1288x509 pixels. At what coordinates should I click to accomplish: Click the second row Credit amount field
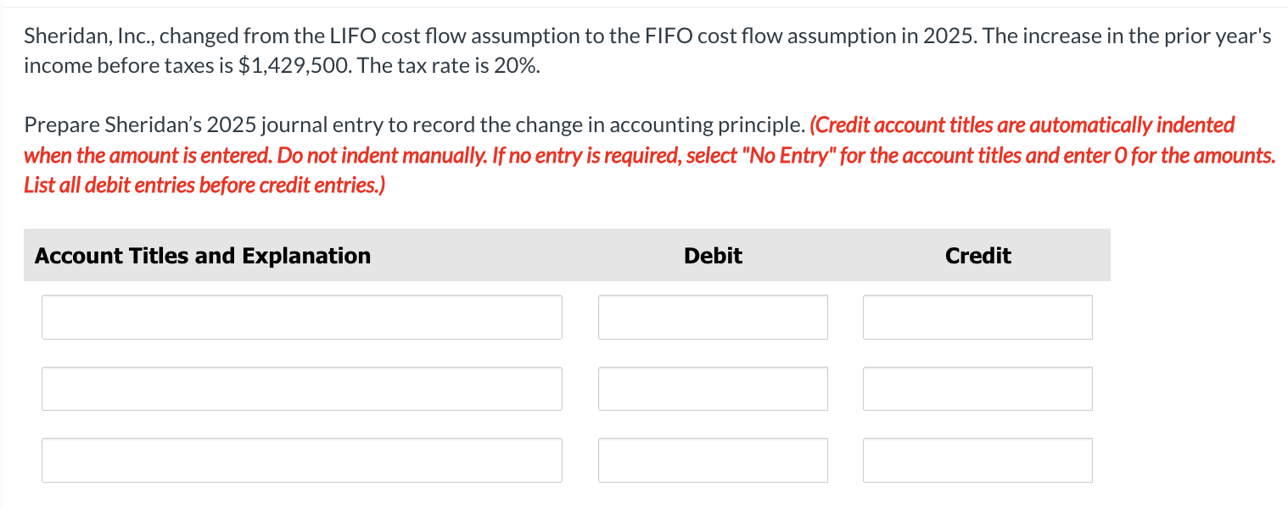click(977, 388)
